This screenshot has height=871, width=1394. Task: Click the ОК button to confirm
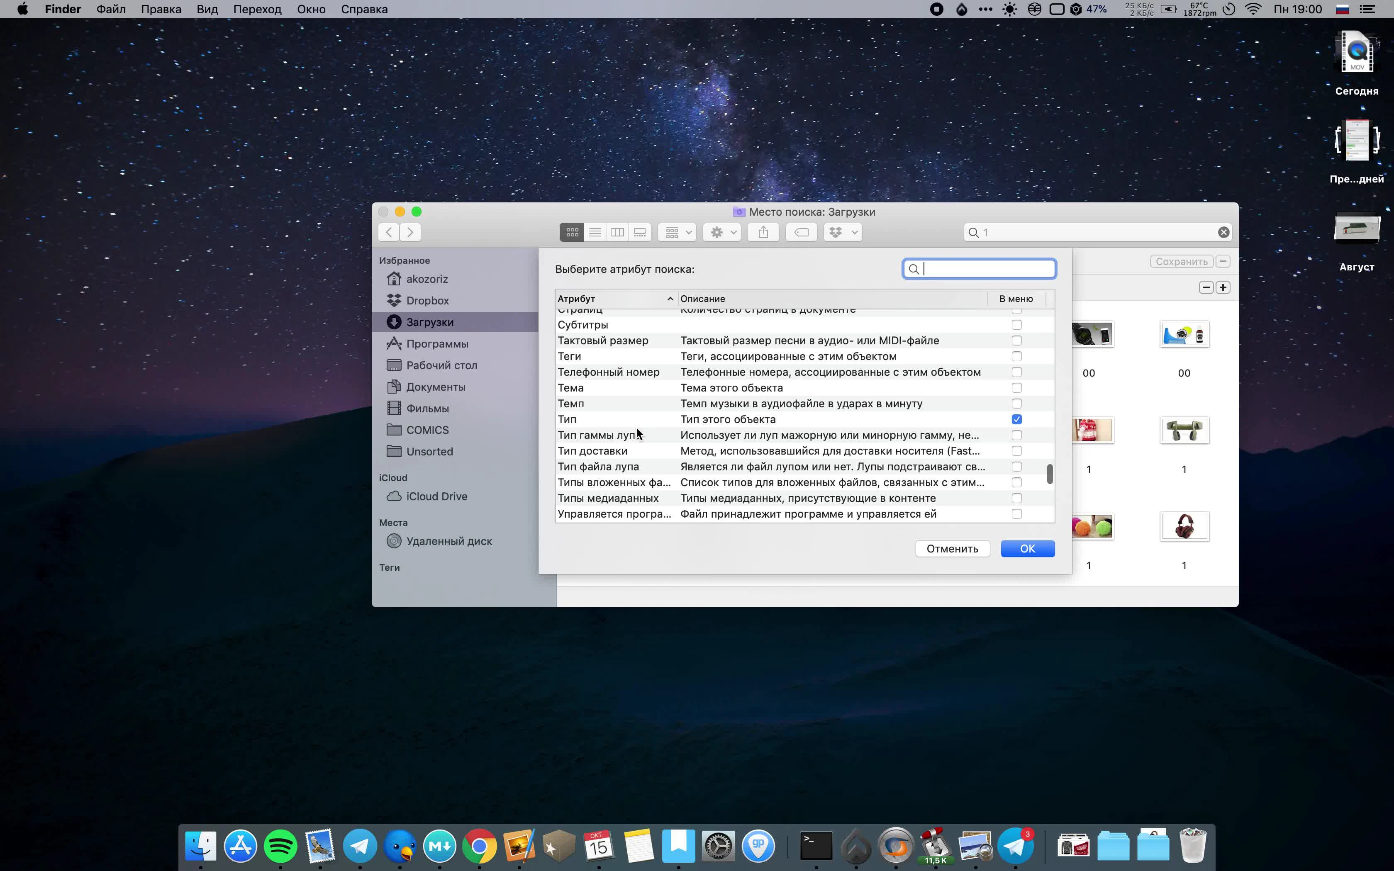[x=1028, y=548]
